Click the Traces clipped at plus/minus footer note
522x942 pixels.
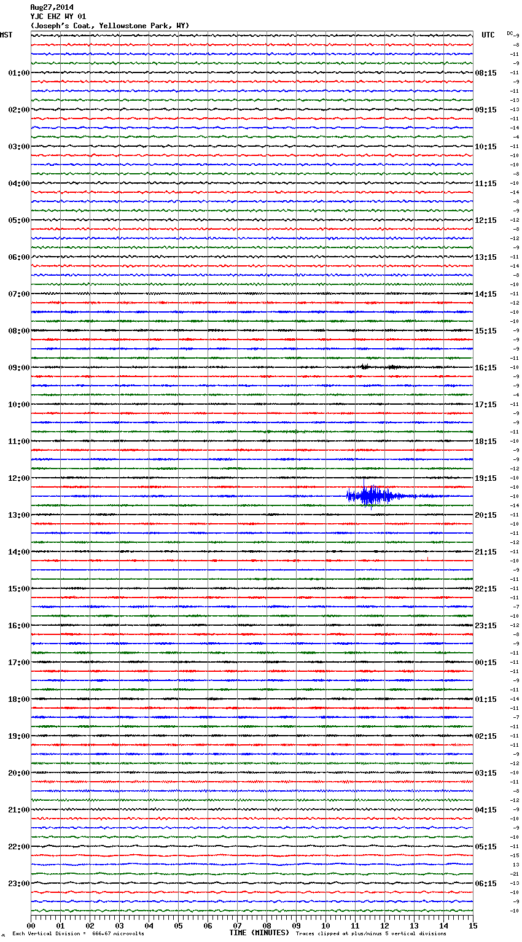click(371, 934)
